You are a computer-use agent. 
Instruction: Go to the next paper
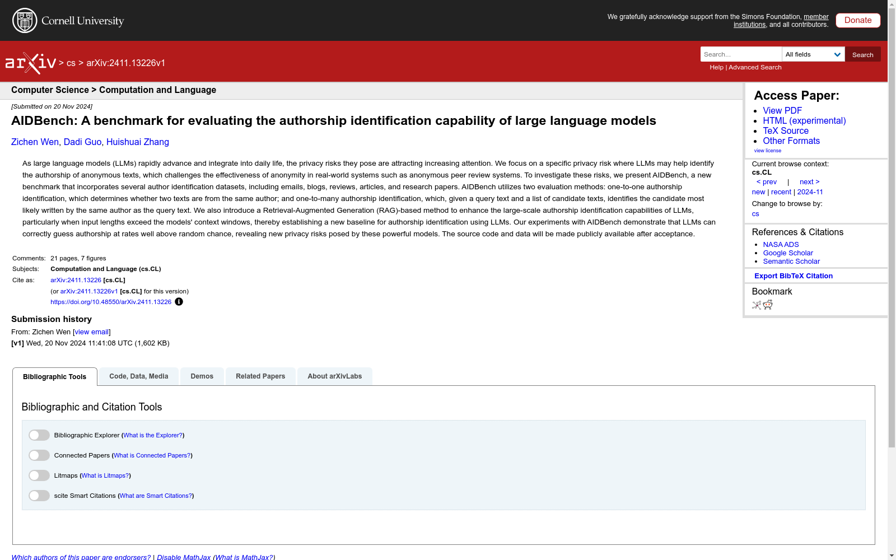tap(810, 182)
